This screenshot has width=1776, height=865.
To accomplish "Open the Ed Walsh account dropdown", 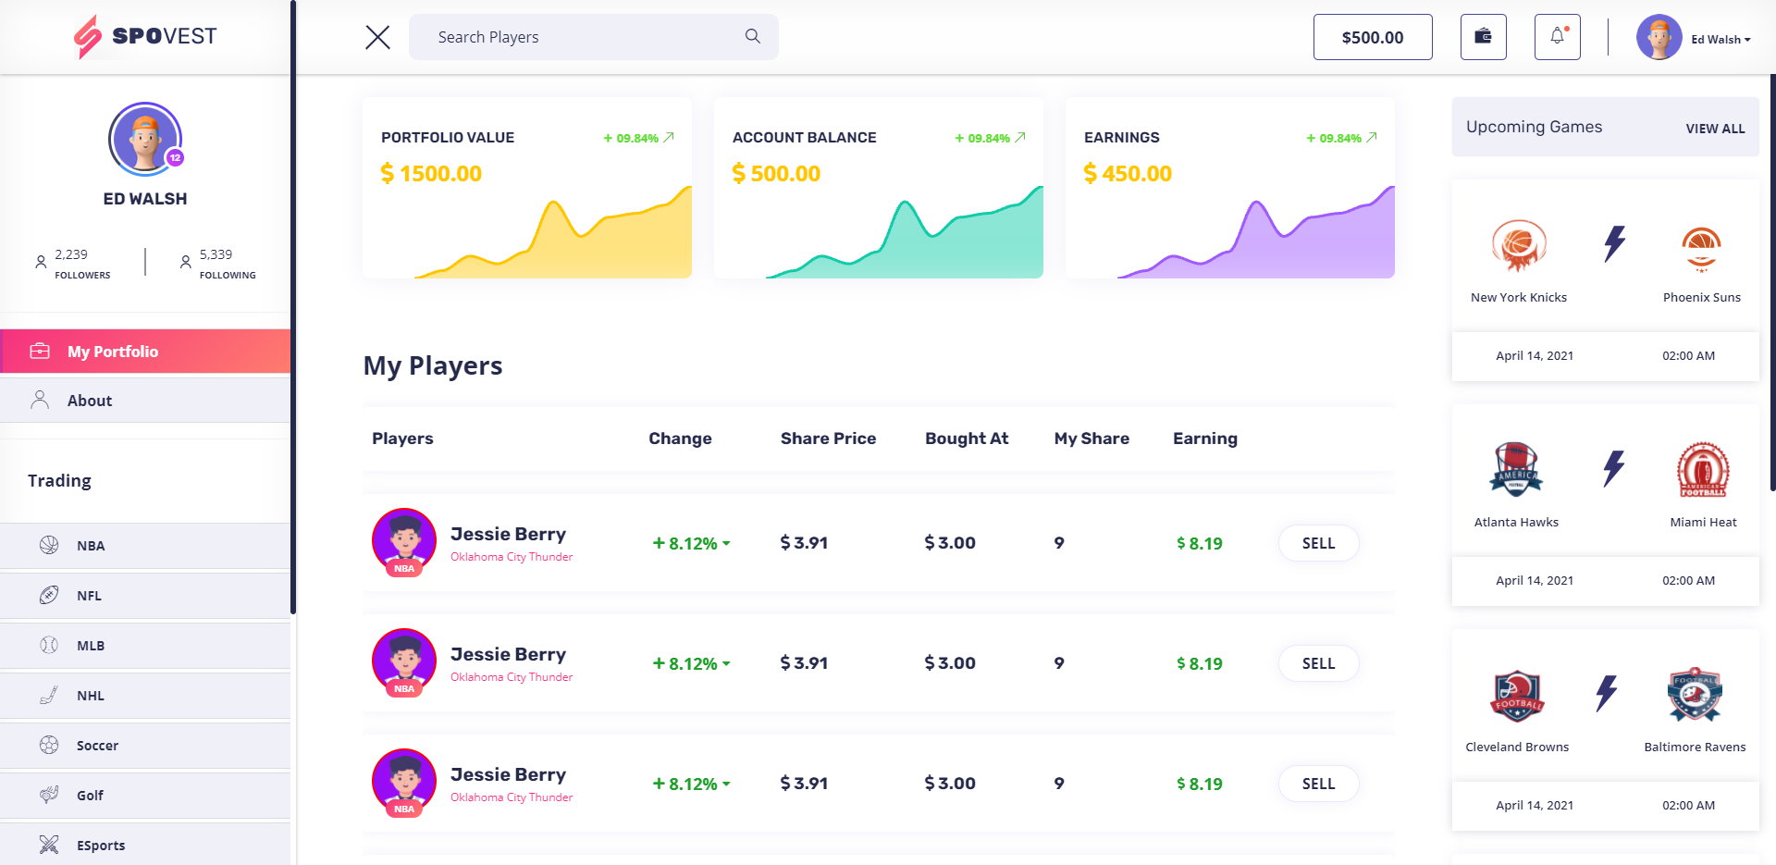I will [x=1720, y=39].
